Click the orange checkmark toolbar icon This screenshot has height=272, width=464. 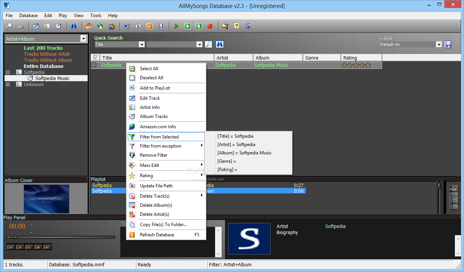[149, 26]
